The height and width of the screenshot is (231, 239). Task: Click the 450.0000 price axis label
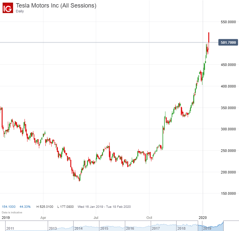tap(228, 65)
